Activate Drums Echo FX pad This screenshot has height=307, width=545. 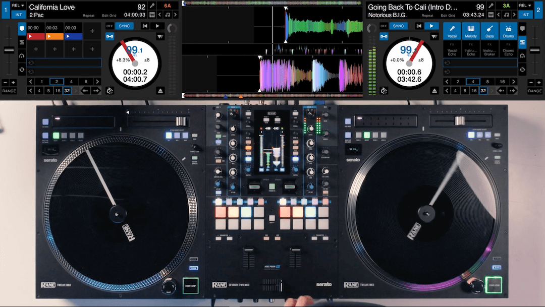point(508,49)
